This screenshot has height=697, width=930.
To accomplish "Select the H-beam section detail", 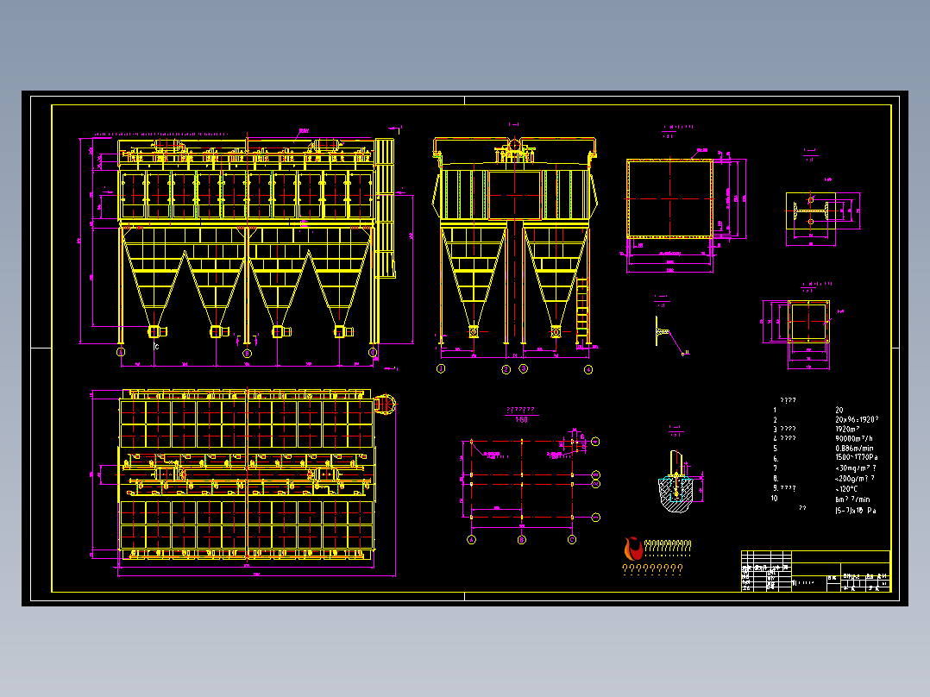I will point(811,210).
